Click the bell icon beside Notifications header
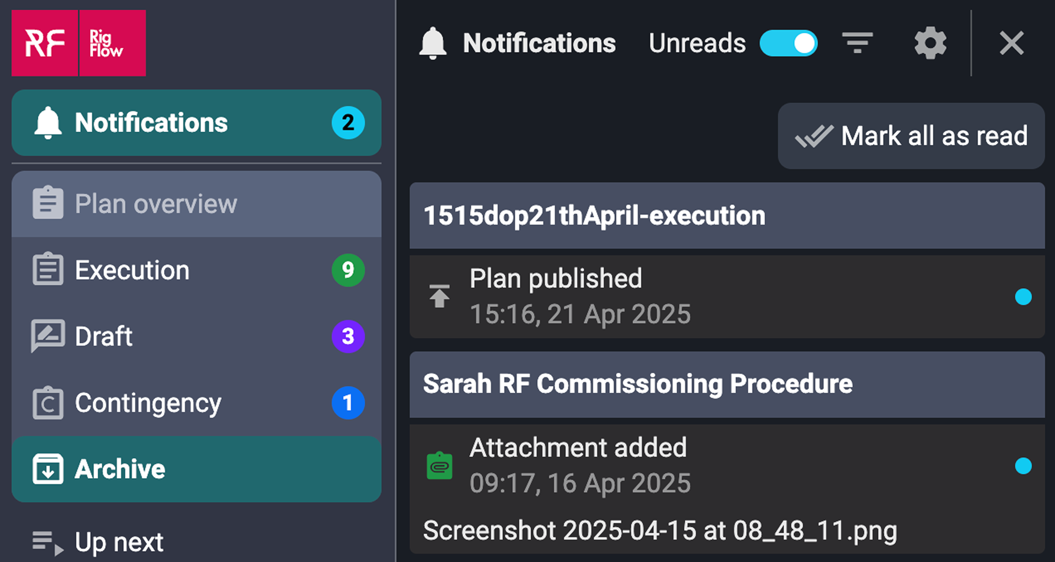 433,43
